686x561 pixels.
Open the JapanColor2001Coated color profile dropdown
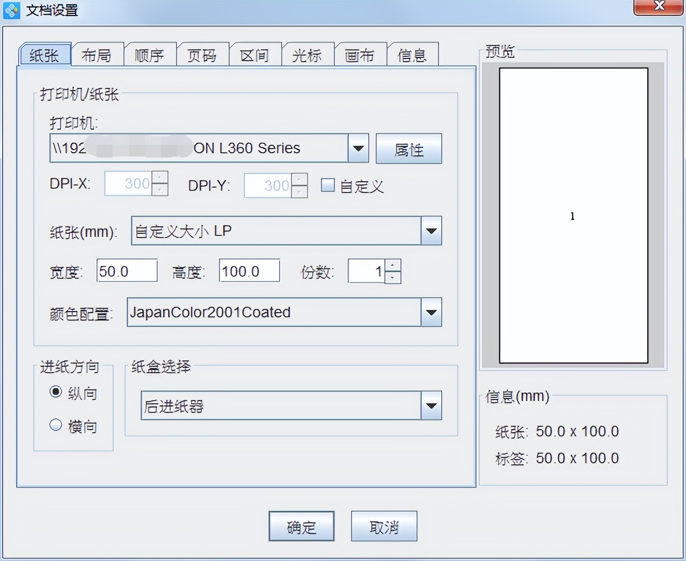point(431,312)
